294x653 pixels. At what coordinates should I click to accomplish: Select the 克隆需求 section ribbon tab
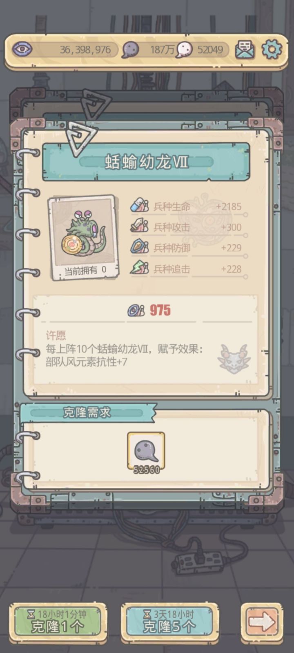(87, 413)
